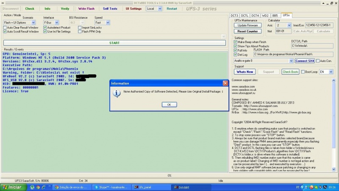Viewport: 339px width, 191px height.
Task: Click the Imei/Esn input field
Action: coord(319,25)
